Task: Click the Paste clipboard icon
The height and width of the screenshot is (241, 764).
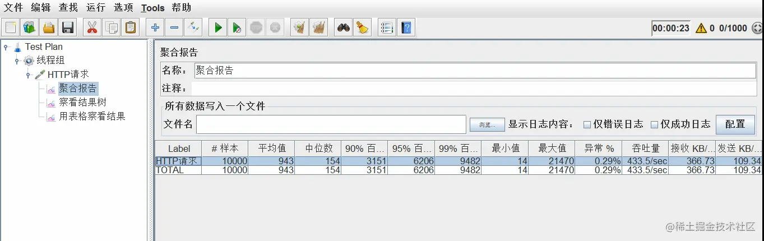Action: pyautogui.click(x=131, y=27)
